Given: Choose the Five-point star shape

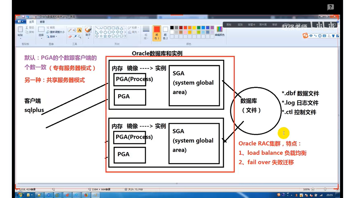Looking at the screenshot, I should click(105, 36).
